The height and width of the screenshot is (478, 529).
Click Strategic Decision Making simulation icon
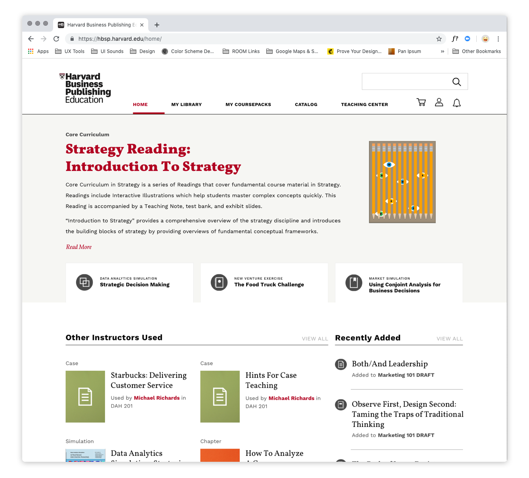84,283
